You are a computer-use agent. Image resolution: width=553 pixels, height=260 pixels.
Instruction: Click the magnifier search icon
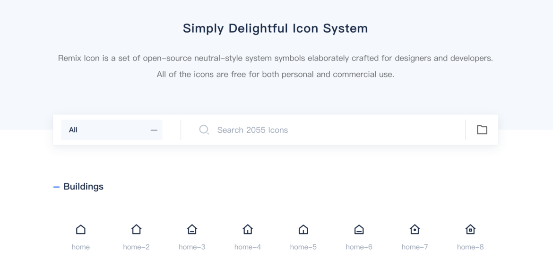[x=204, y=130]
